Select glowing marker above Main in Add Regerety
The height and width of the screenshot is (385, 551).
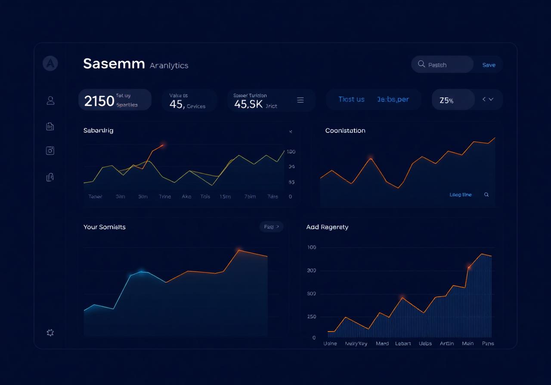point(469,267)
